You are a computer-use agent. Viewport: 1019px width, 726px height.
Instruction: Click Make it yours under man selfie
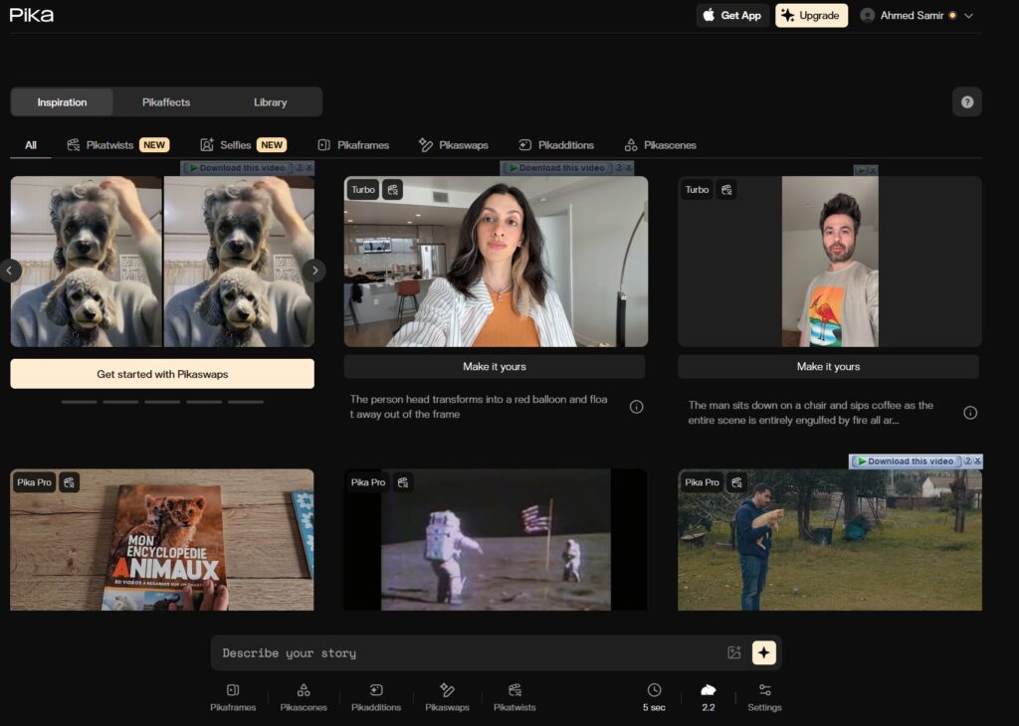(828, 366)
